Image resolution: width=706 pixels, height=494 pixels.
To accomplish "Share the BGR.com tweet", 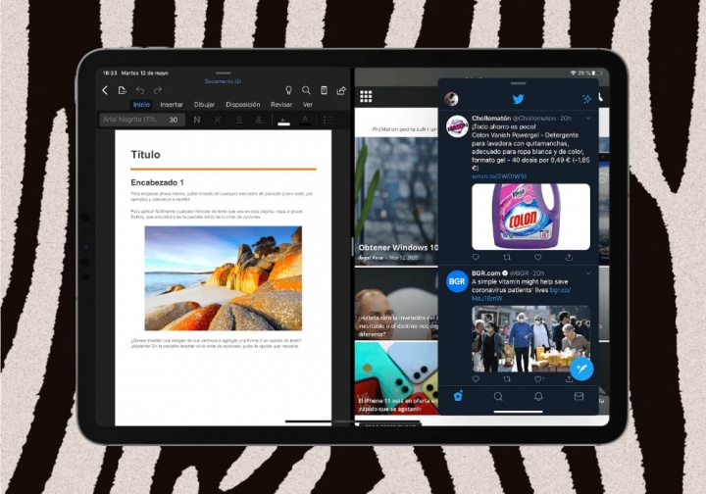I will (x=569, y=378).
